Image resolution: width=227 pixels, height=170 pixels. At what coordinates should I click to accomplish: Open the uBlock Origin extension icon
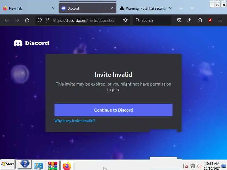(x=210, y=20)
